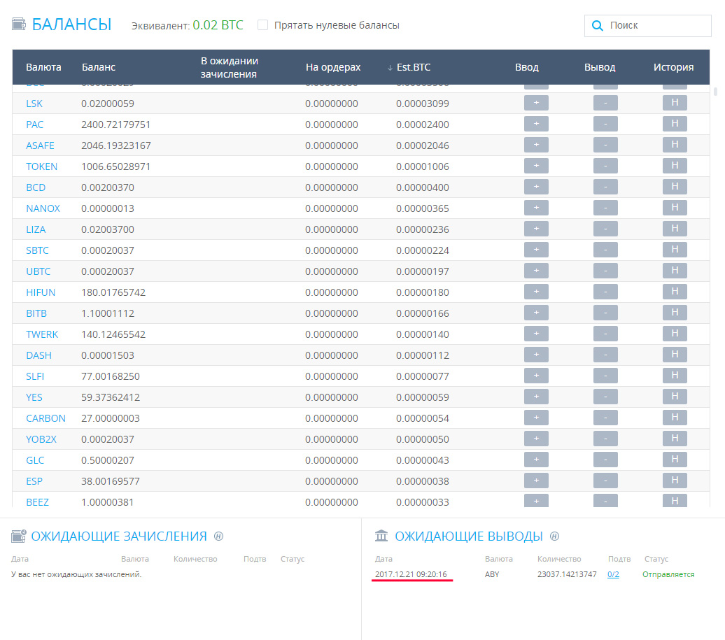725x640 pixels.
Task: Open the TOKEN currency link
Action: pos(42,166)
